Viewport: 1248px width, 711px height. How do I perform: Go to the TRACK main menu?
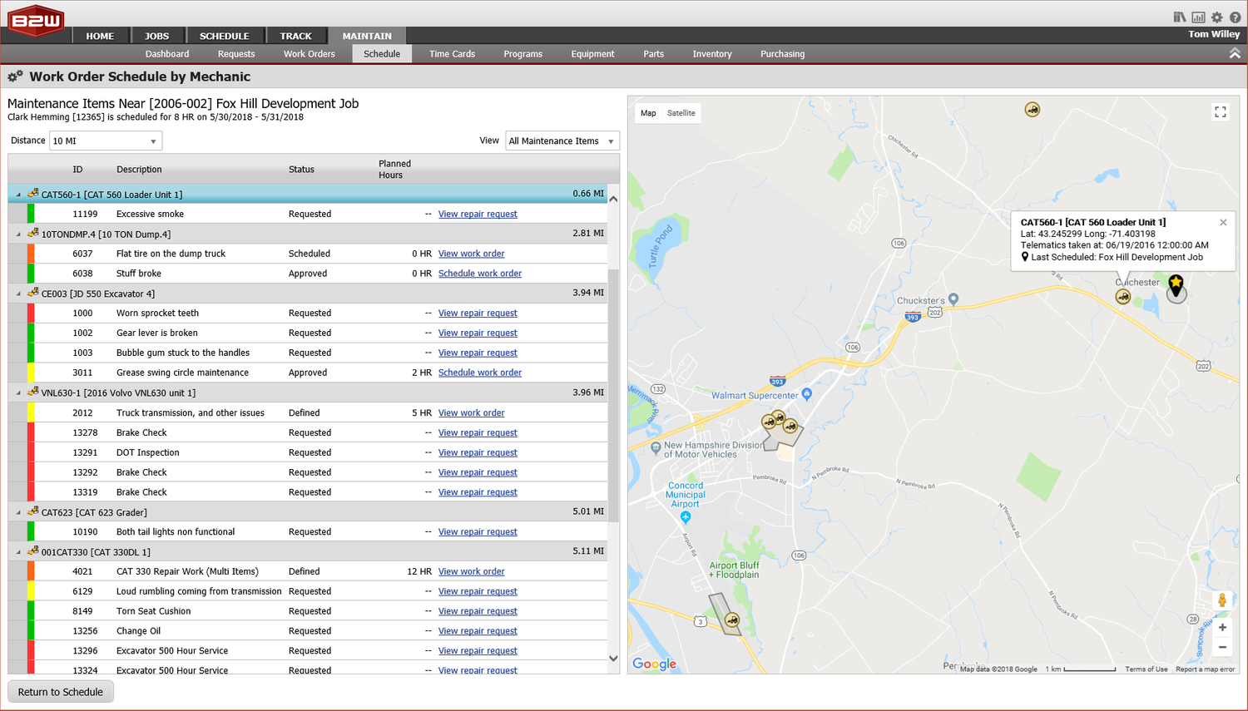295,36
